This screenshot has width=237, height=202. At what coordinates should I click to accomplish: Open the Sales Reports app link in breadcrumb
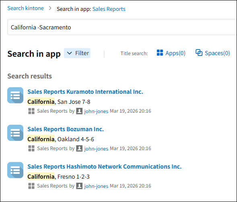pos(109,9)
